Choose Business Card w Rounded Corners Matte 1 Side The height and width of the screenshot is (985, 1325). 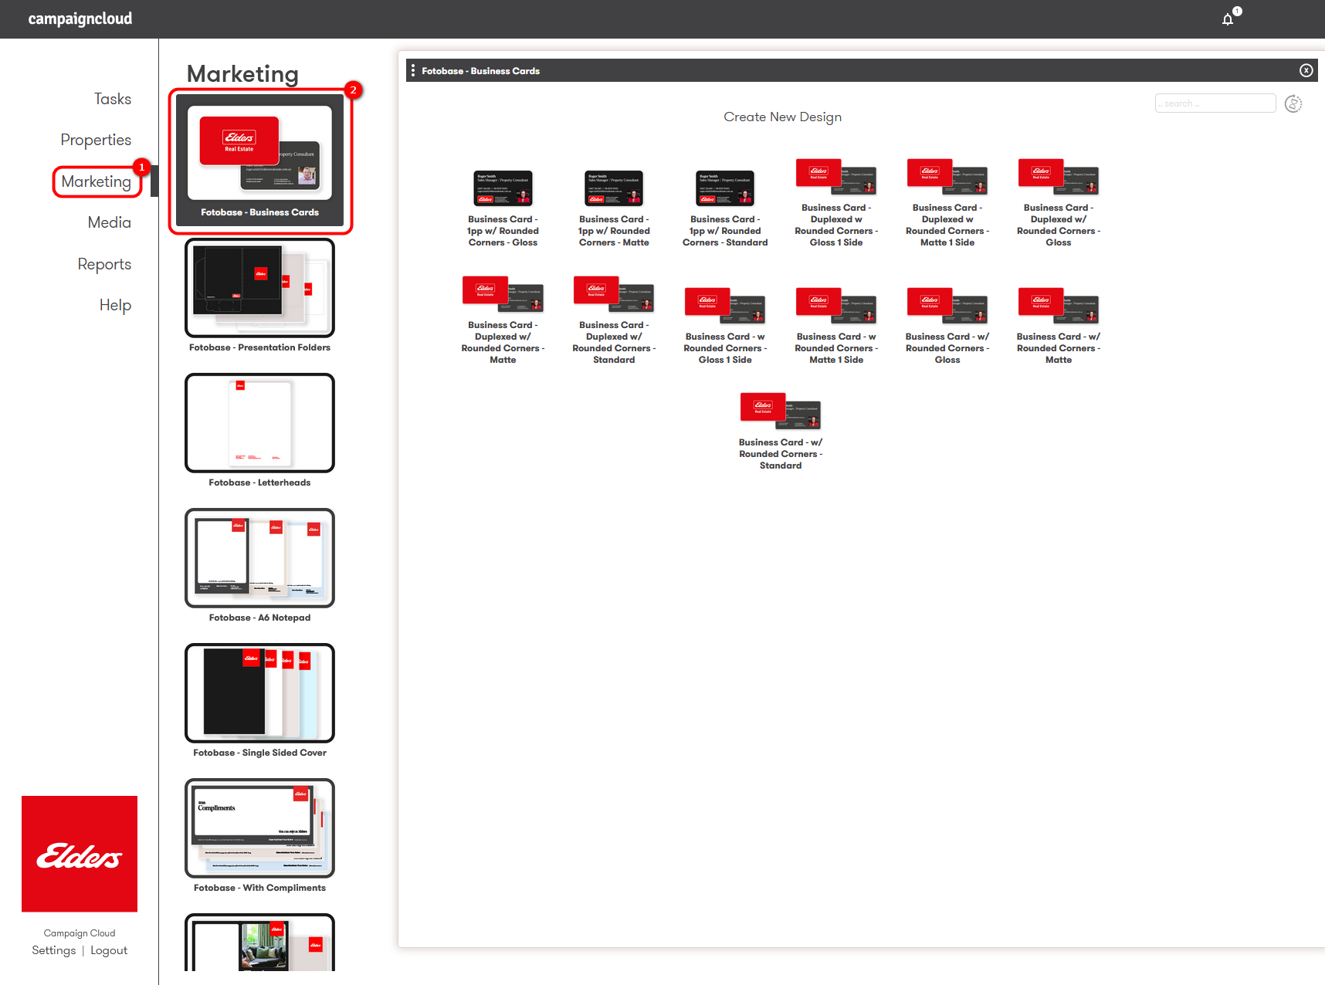(836, 326)
